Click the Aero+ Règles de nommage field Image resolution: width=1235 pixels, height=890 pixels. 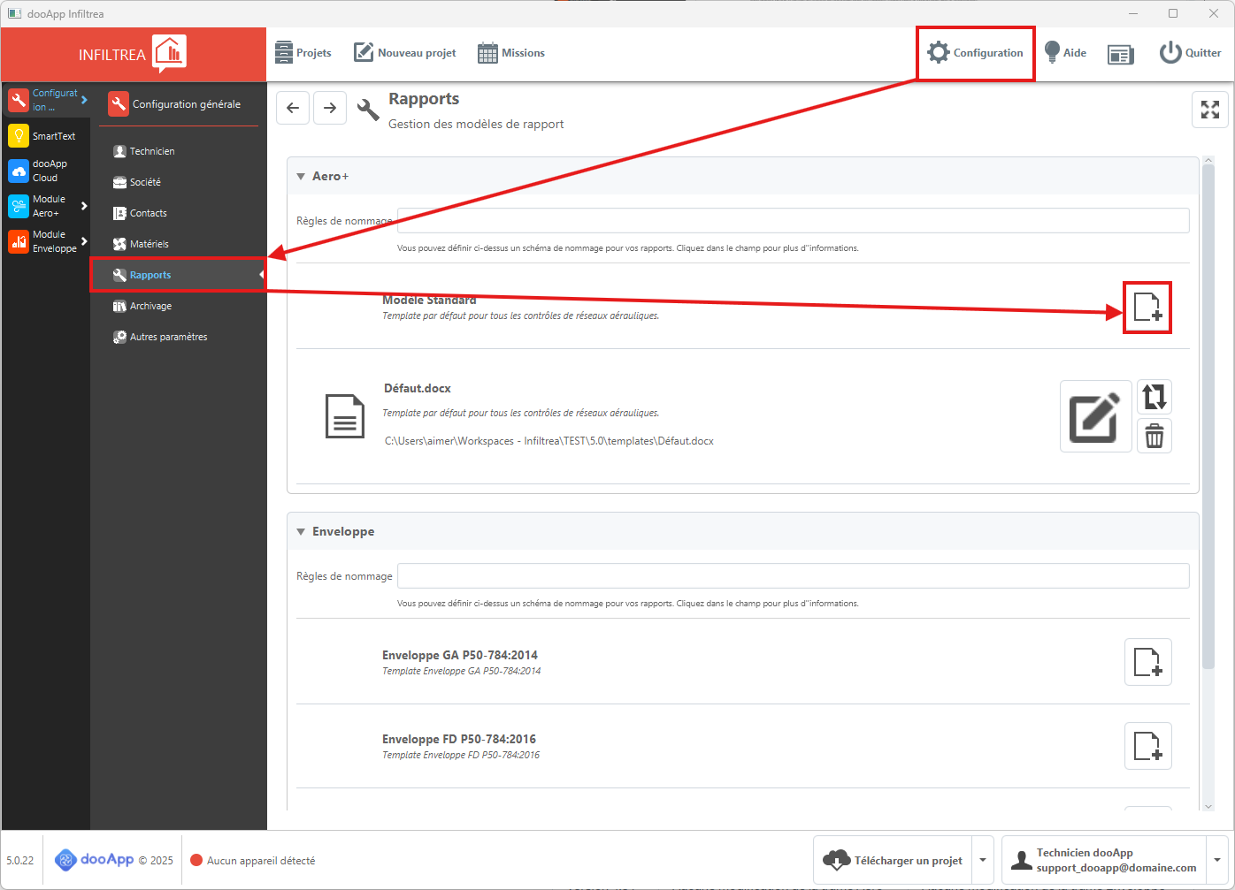click(794, 220)
